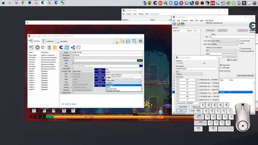Click the green button beside the Offset field

[x=140, y=60]
